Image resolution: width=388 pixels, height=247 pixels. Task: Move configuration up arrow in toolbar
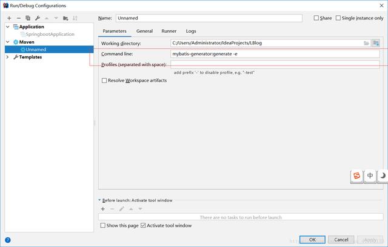47,18
